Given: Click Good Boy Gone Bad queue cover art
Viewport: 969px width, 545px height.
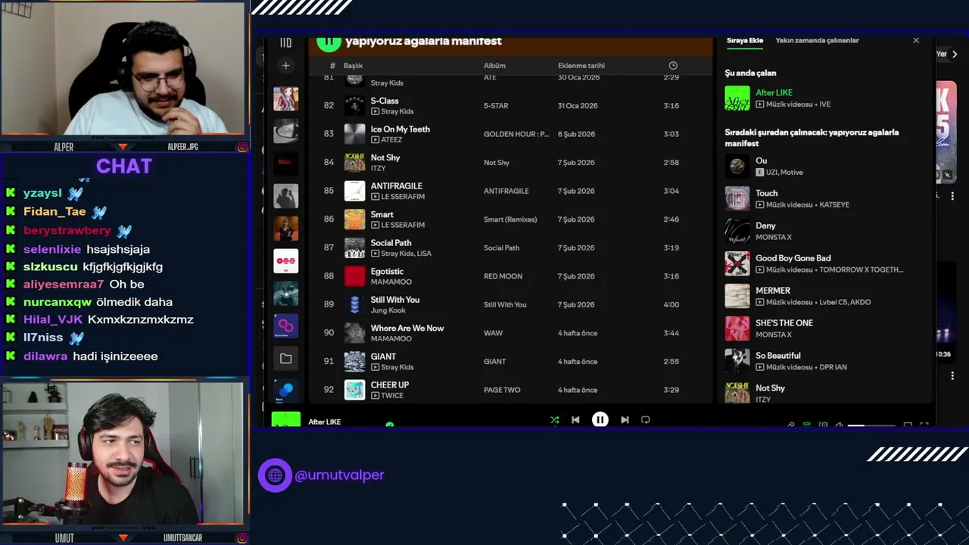Looking at the screenshot, I should (737, 263).
